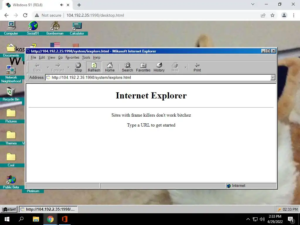The height and width of the screenshot is (225, 300).
Task: Go back in Chrome
Action: [x=6, y=15]
